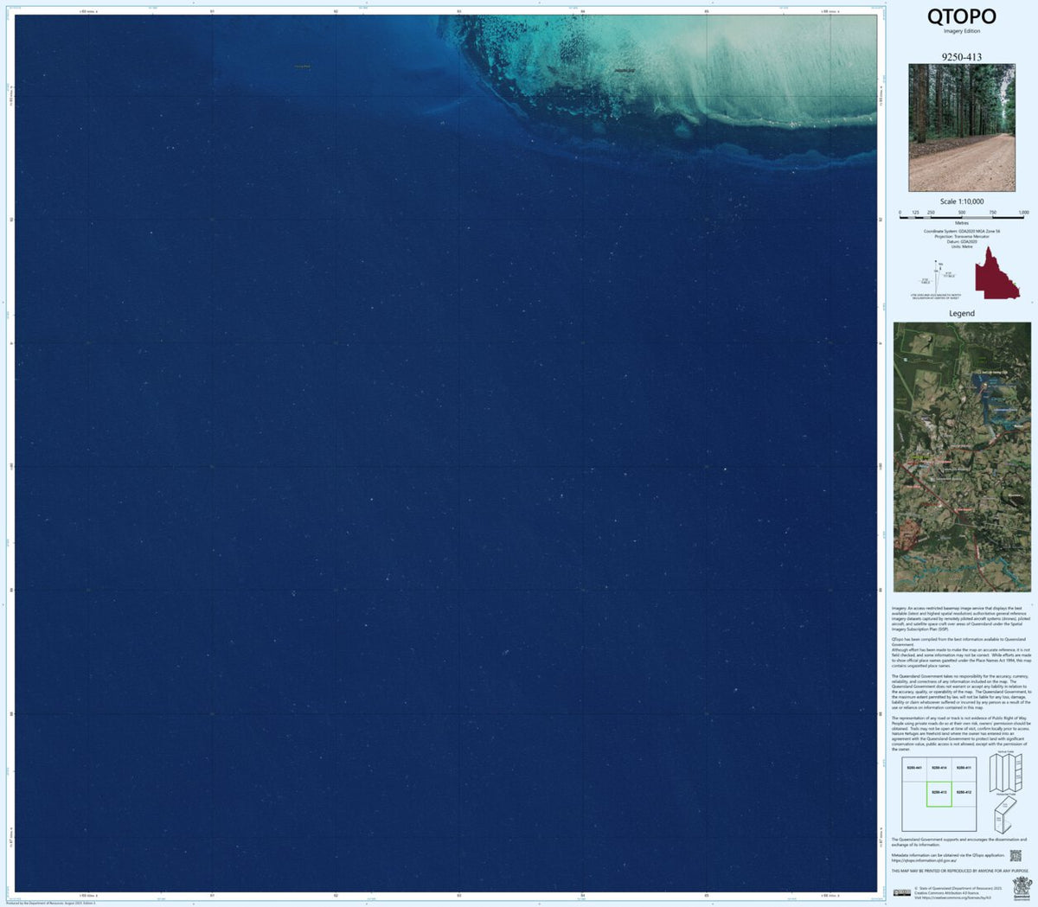Open the Legend overview map
Image resolution: width=1038 pixels, height=907 pixels.
coord(963,454)
